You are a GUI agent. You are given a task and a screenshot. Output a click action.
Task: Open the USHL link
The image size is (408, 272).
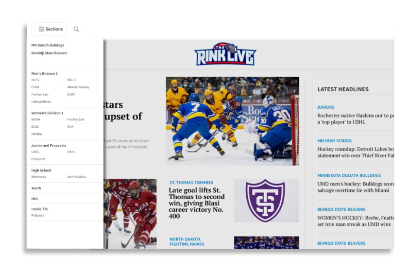tap(35, 152)
